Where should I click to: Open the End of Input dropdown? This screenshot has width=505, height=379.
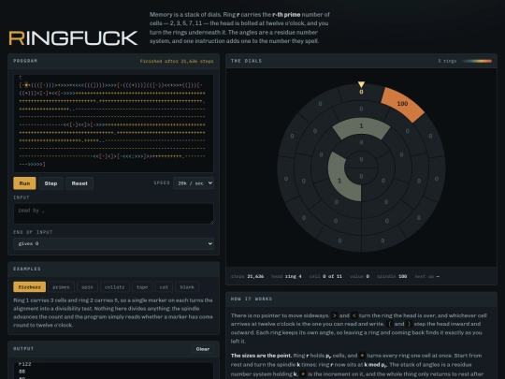[113, 243]
